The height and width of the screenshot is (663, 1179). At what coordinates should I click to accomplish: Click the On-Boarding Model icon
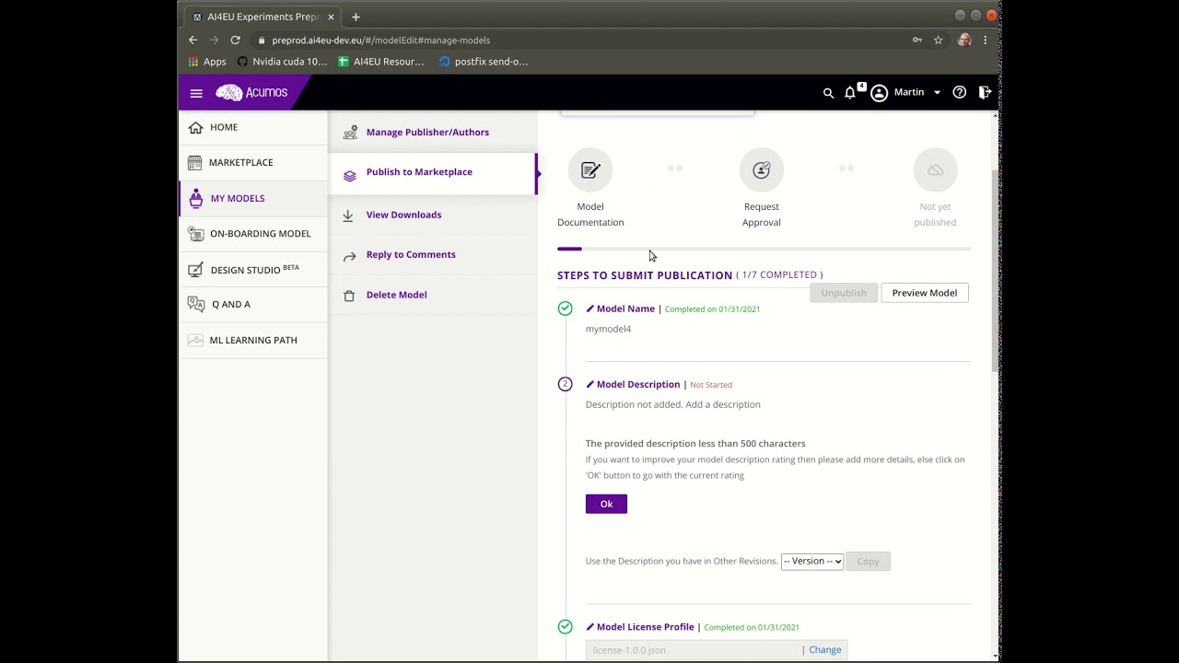tap(195, 234)
